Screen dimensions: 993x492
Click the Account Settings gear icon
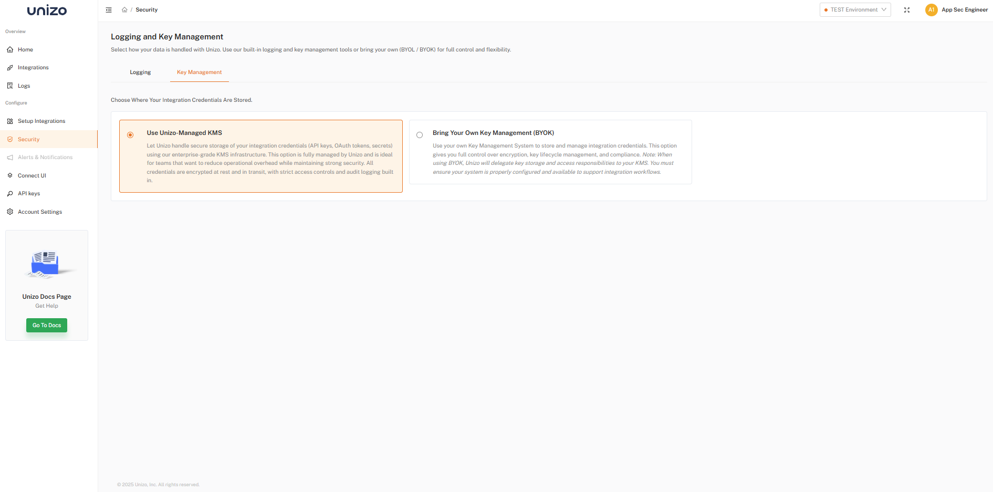click(x=10, y=212)
